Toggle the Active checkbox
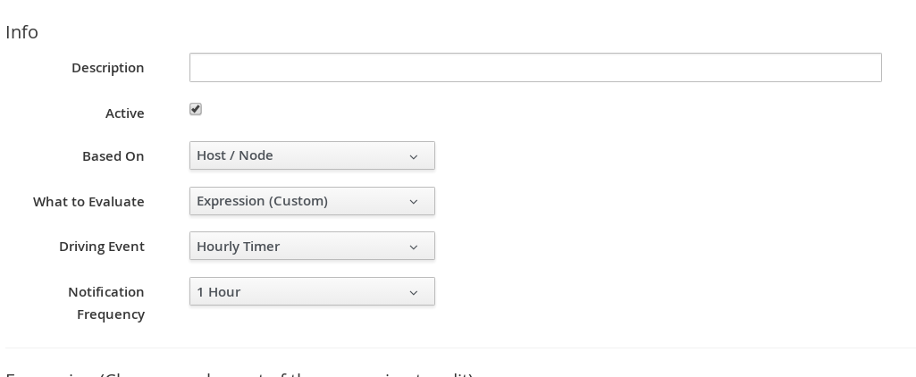Screen dimensions: 916x377 coord(196,109)
